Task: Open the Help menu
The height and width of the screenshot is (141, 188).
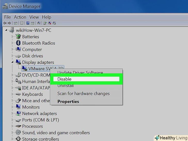Action: tap(46, 17)
